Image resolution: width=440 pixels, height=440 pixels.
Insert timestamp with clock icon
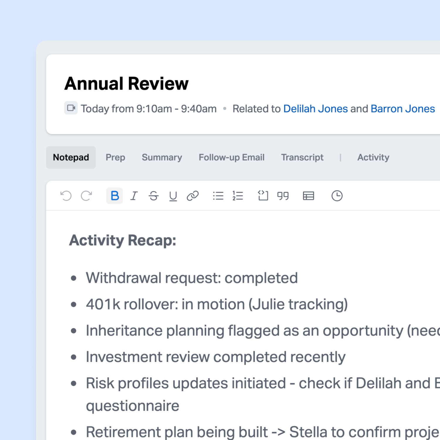[337, 196]
